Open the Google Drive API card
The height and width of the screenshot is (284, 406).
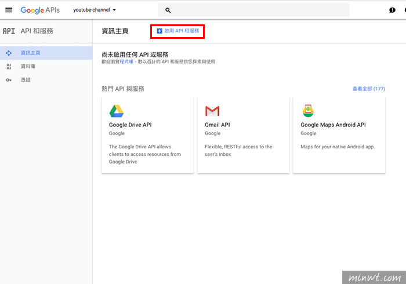(x=147, y=135)
